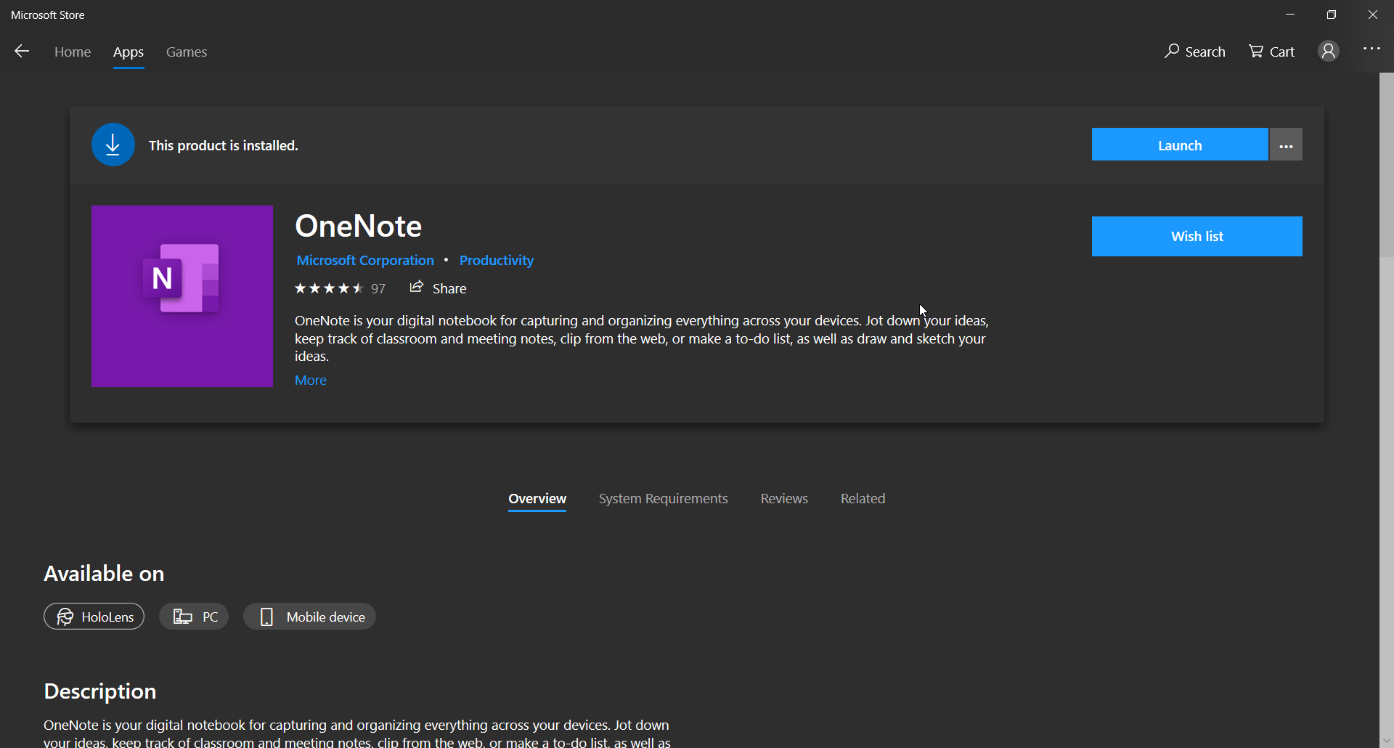Click the Available on heading
Screen dimensions: 1394x748
tap(104, 574)
